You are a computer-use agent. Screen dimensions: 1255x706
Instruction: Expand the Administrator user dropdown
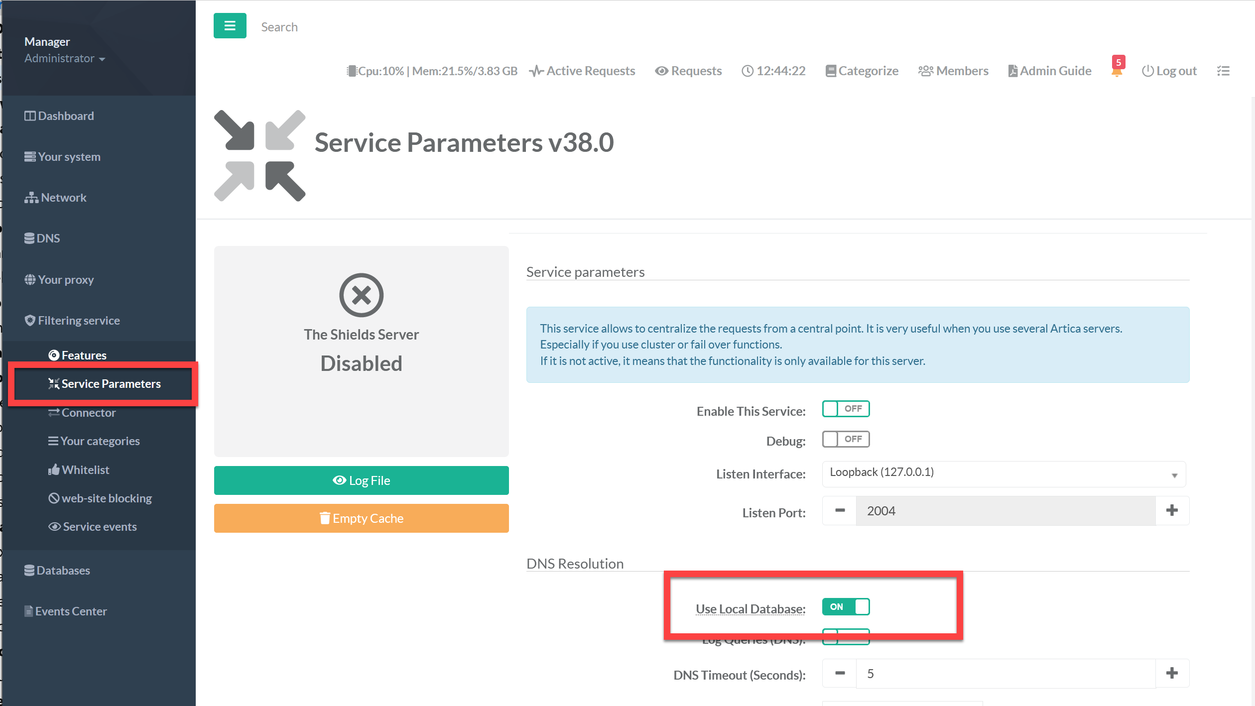(x=65, y=59)
